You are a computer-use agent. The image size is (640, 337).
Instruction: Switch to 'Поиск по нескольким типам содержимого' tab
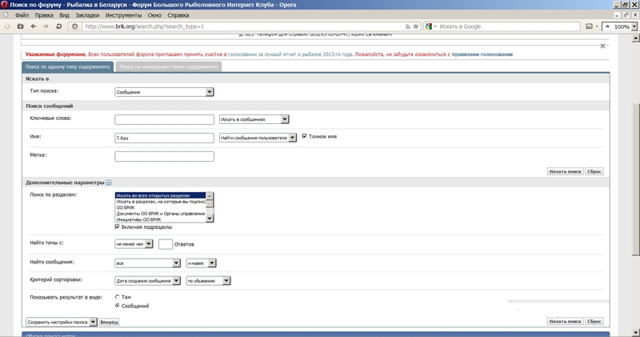(x=167, y=66)
